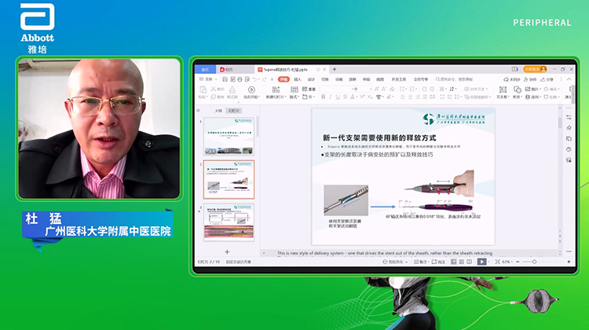This screenshot has height=330, width=589.
Task: Click the zoom slider in the status bar
Action: [535, 262]
